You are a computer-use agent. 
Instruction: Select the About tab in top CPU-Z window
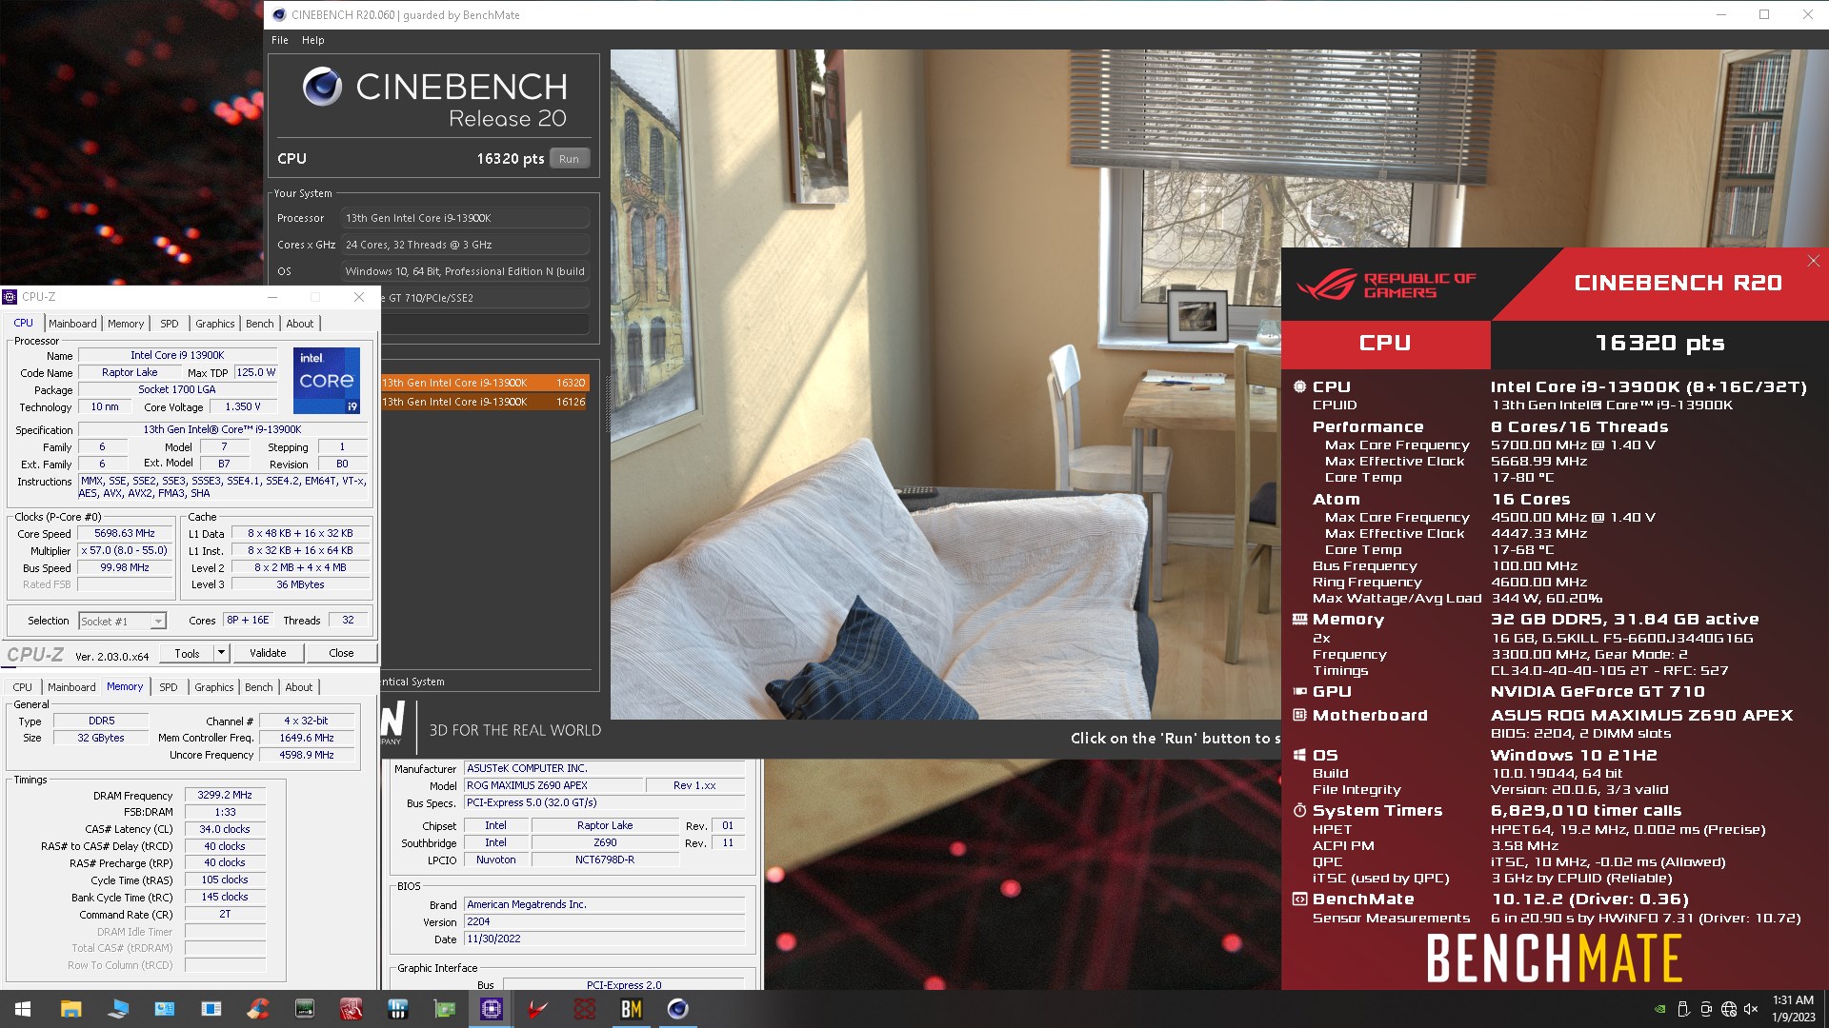pos(299,324)
